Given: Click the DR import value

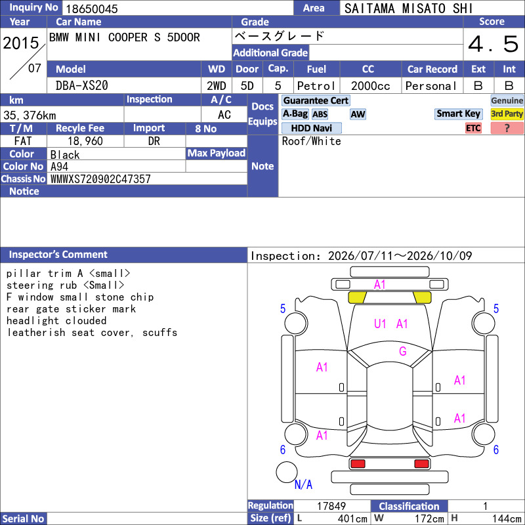Looking at the screenshot, I should [x=154, y=141].
